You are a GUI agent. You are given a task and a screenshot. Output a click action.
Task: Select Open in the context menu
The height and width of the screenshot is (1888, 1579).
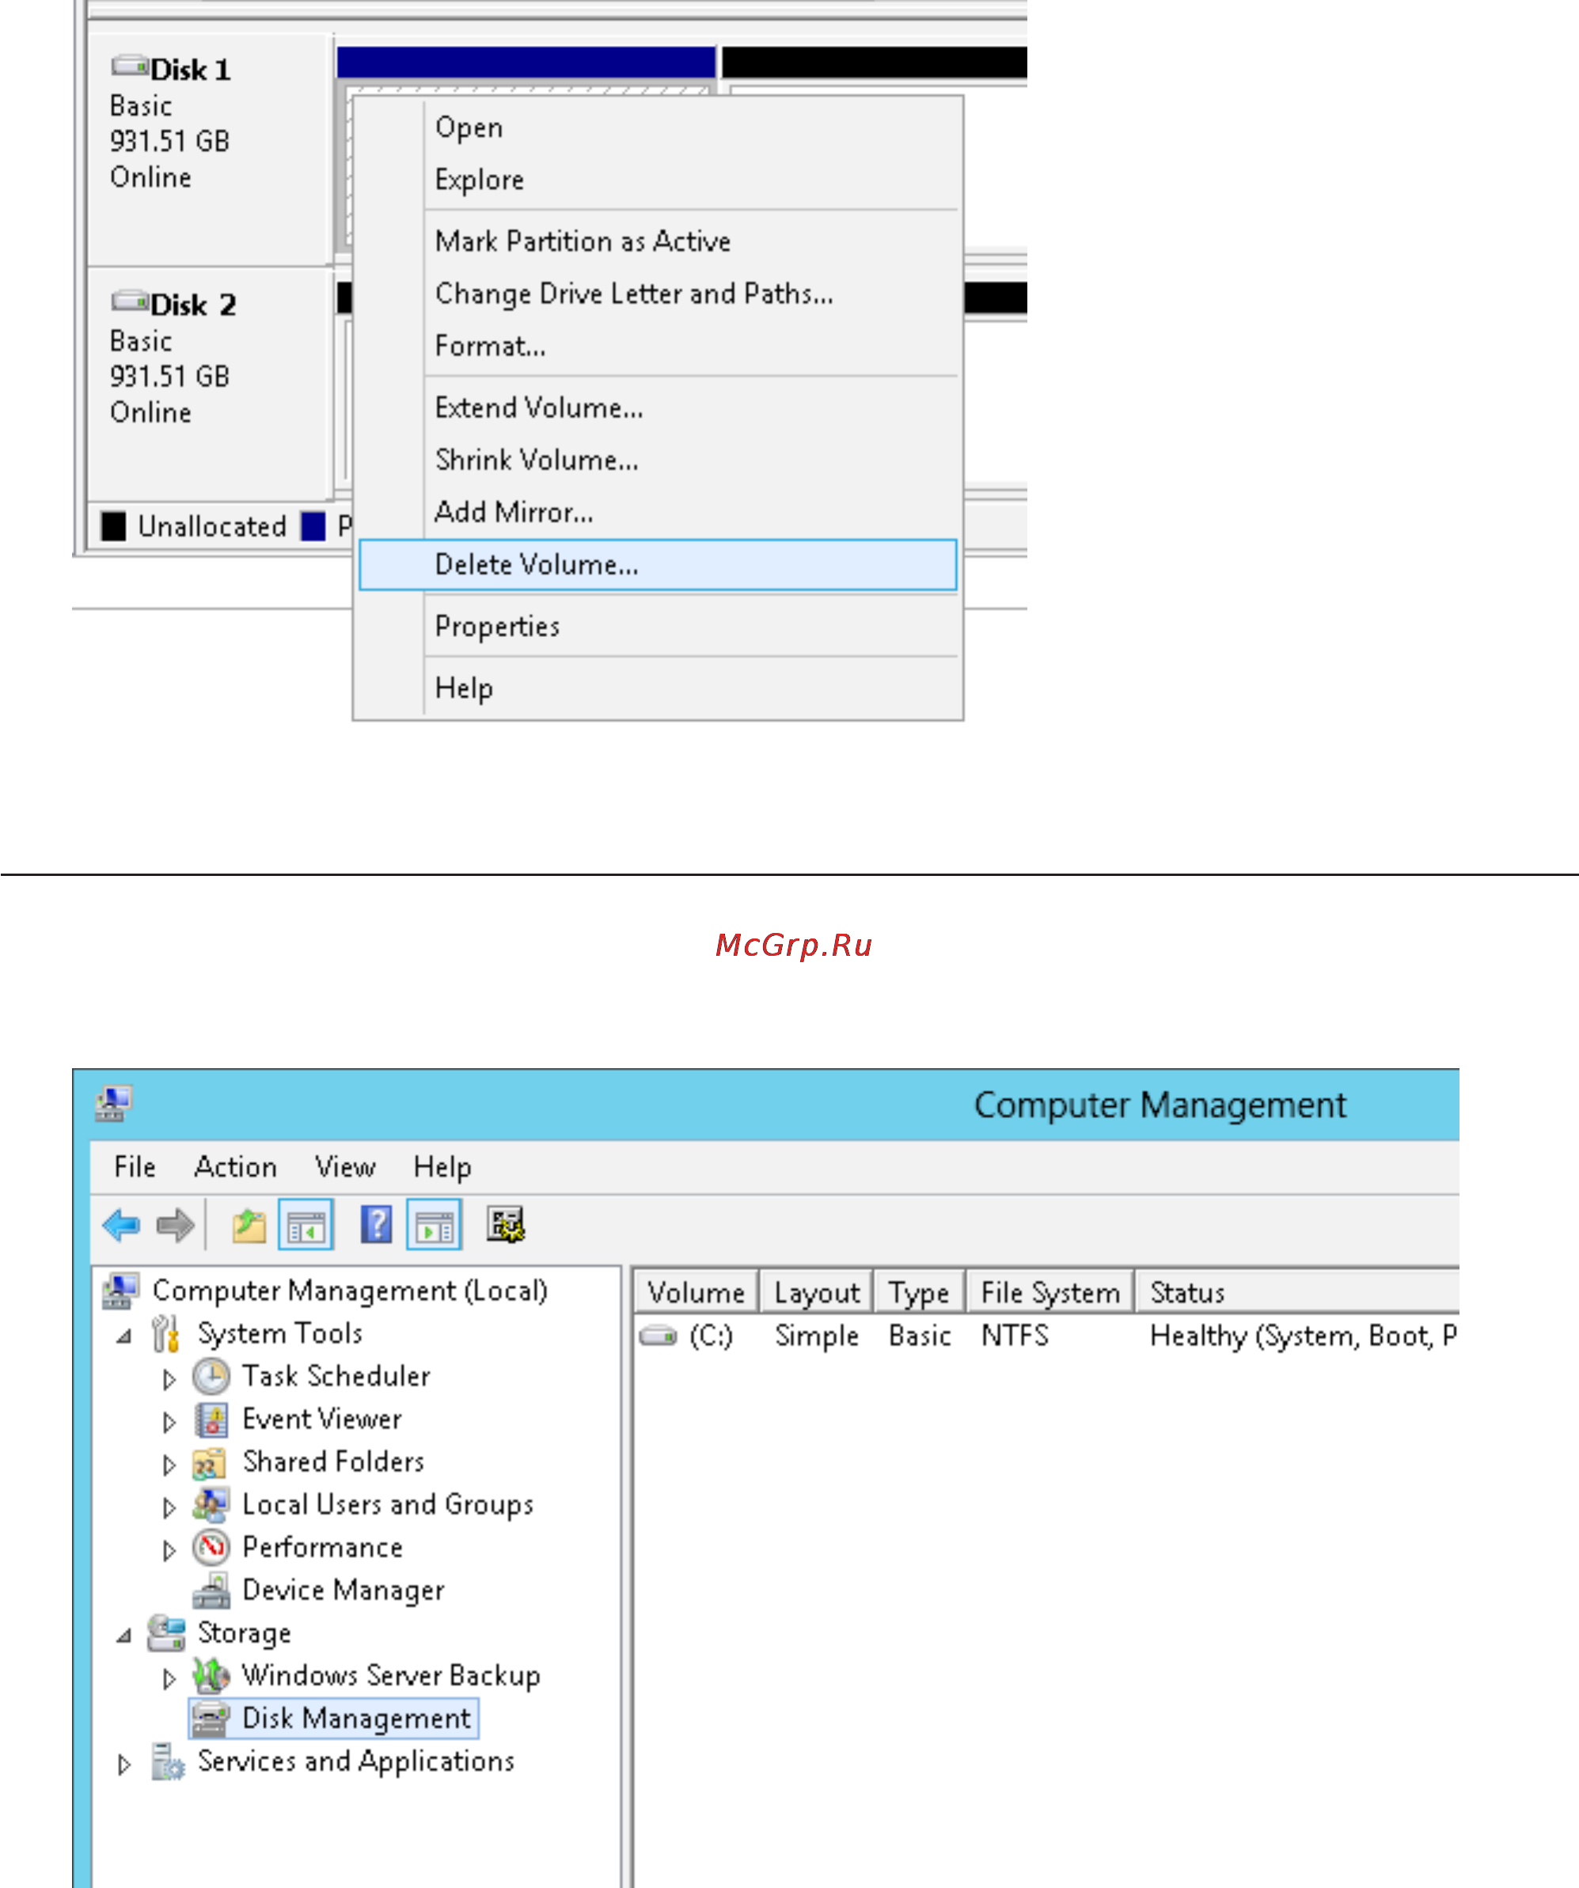point(659,127)
